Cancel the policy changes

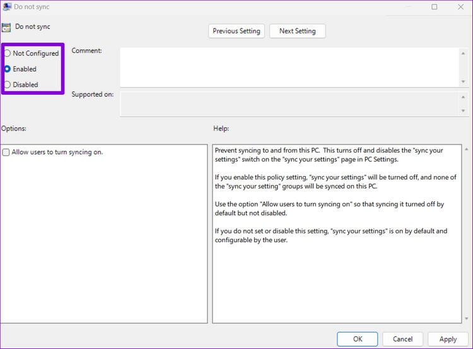tap(403, 339)
